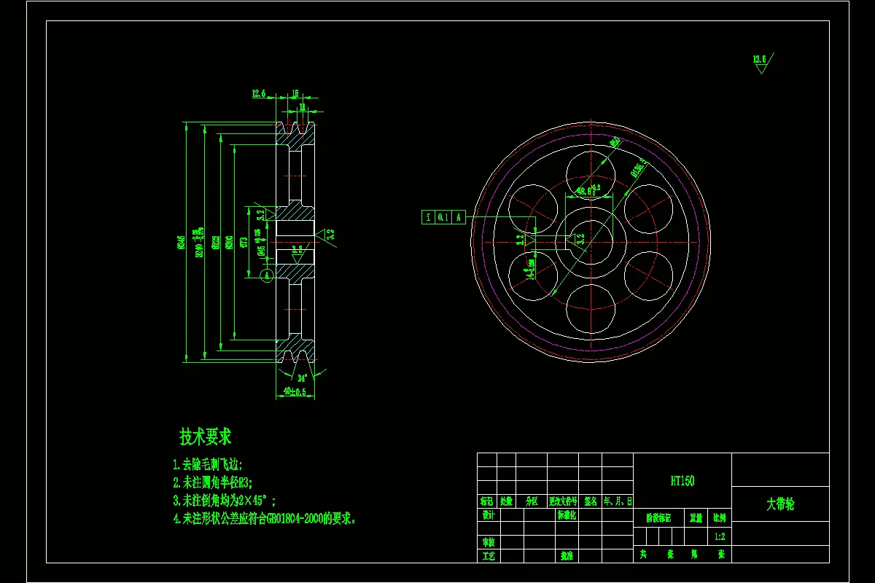The image size is (875, 583).
Task: Click the "技术要求" heading
Action: point(206,437)
